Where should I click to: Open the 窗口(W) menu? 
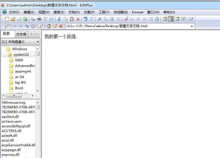pyautogui.click(x=153, y=12)
